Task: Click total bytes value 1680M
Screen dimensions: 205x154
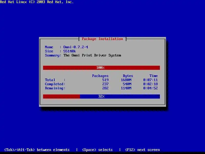Action: point(126,80)
